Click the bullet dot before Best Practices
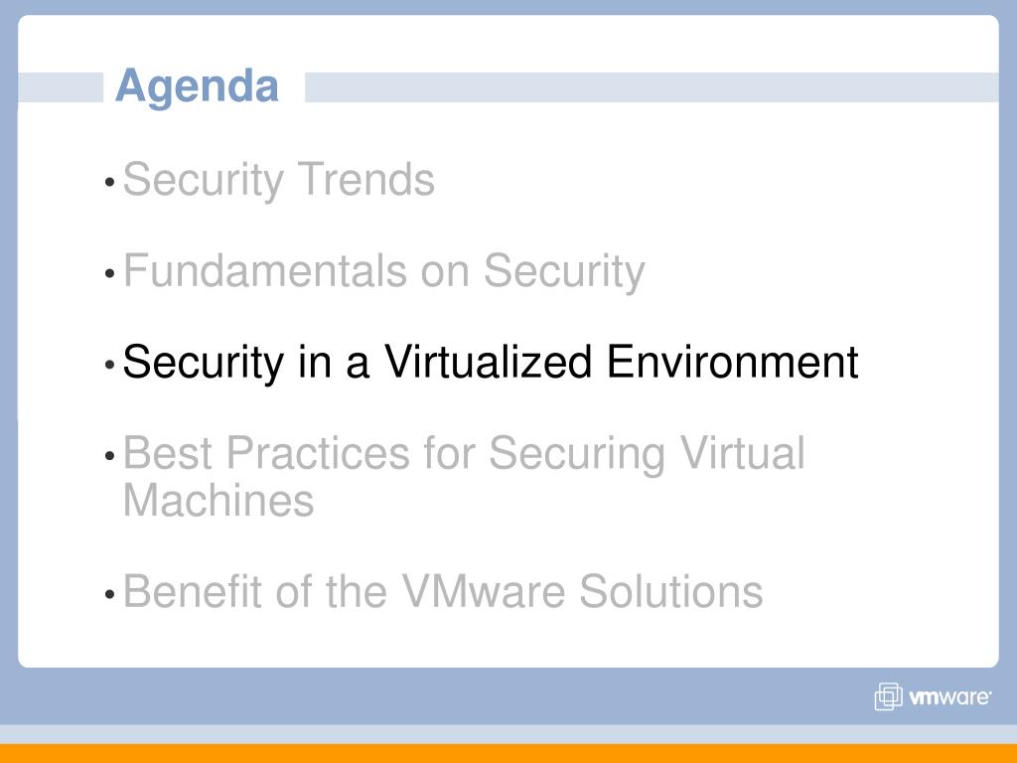 [x=109, y=456]
